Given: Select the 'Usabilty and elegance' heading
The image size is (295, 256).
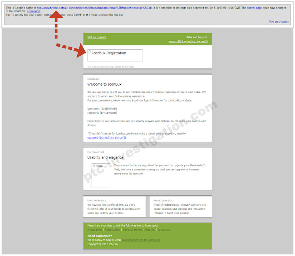Looking at the screenshot, I should (105, 157).
